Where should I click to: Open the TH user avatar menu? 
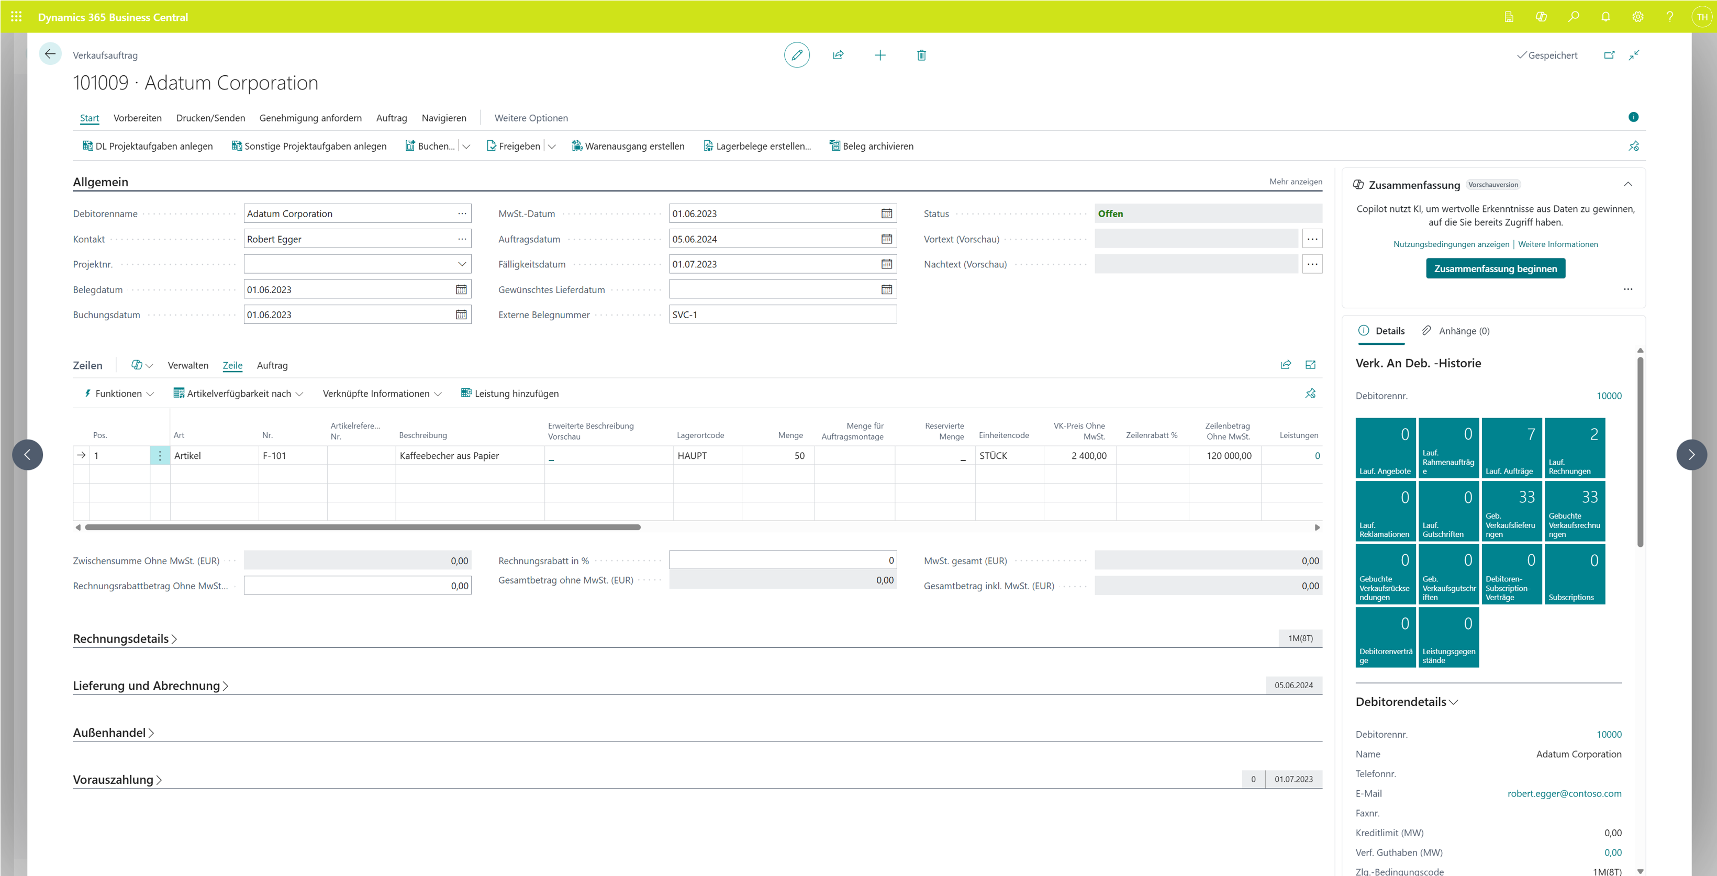[x=1702, y=17]
